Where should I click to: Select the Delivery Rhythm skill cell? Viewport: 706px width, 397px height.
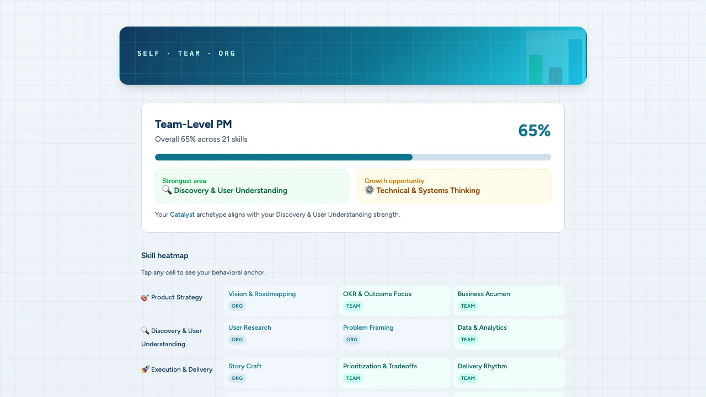click(509, 373)
